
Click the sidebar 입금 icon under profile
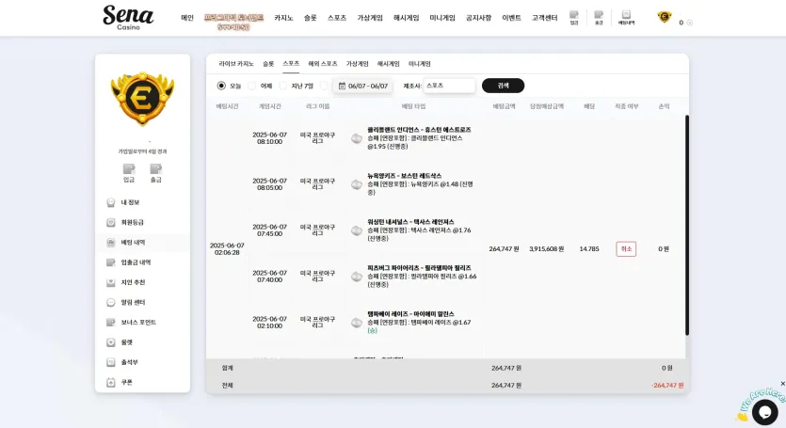pos(129,173)
